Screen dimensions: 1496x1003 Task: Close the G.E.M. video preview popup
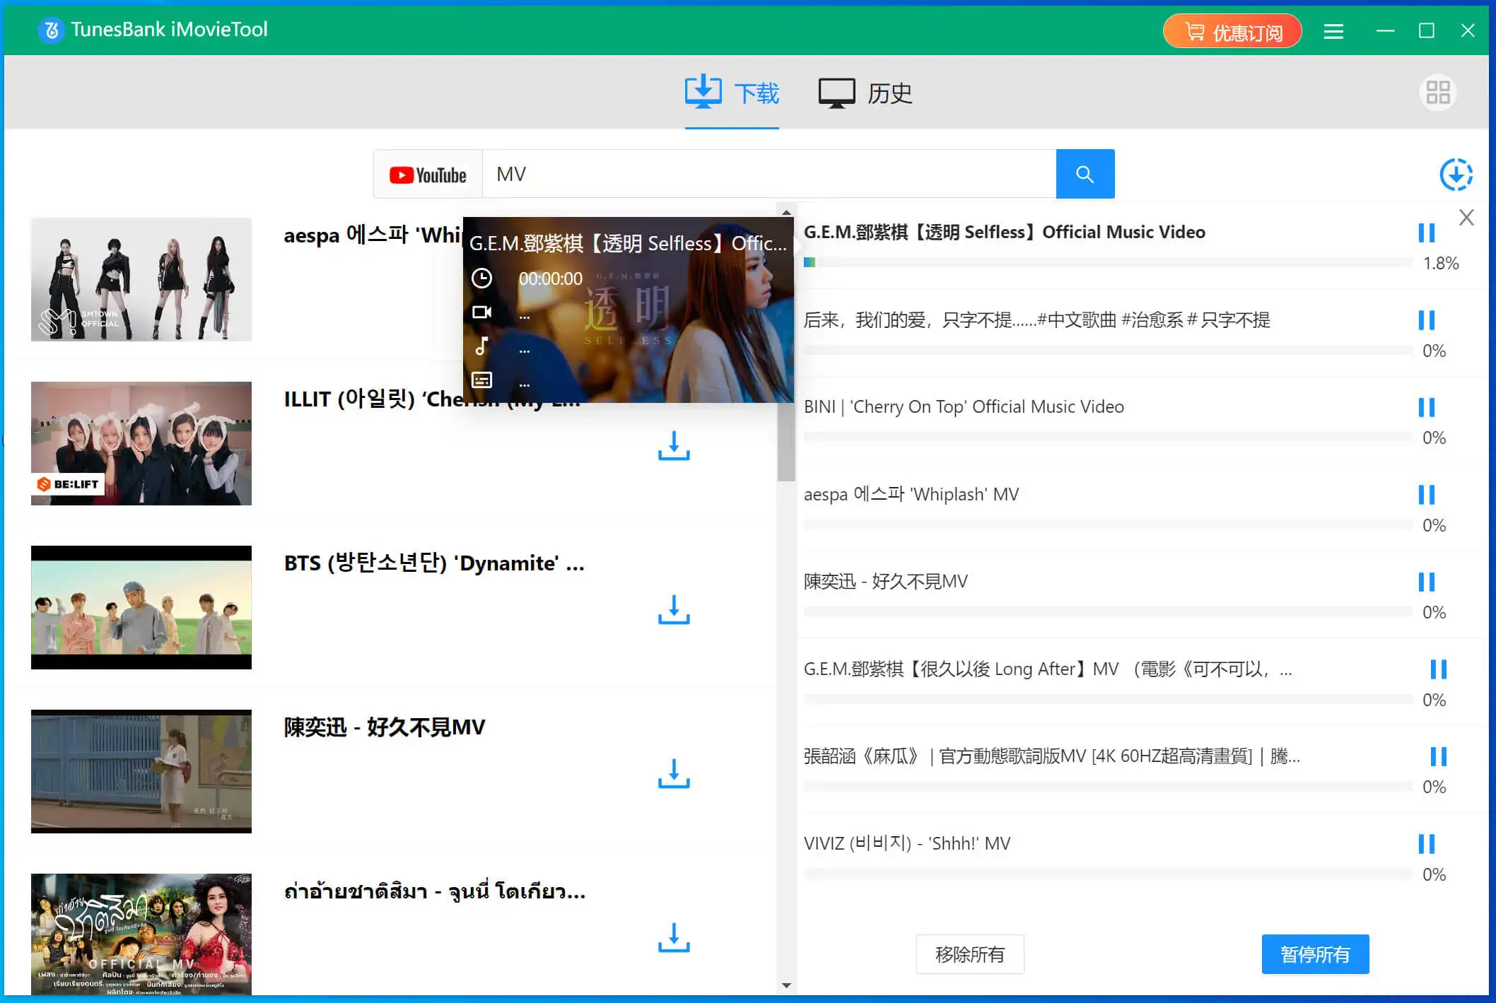point(1468,218)
